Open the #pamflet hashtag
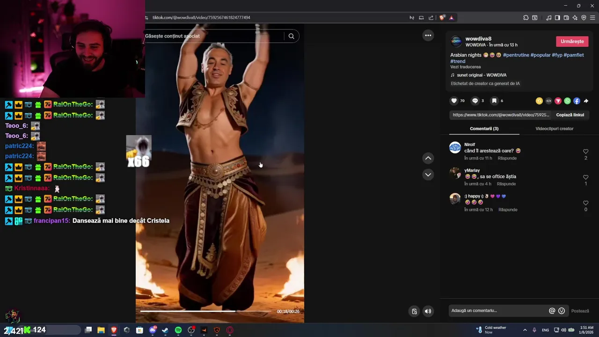The height and width of the screenshot is (337, 599). coord(574,55)
